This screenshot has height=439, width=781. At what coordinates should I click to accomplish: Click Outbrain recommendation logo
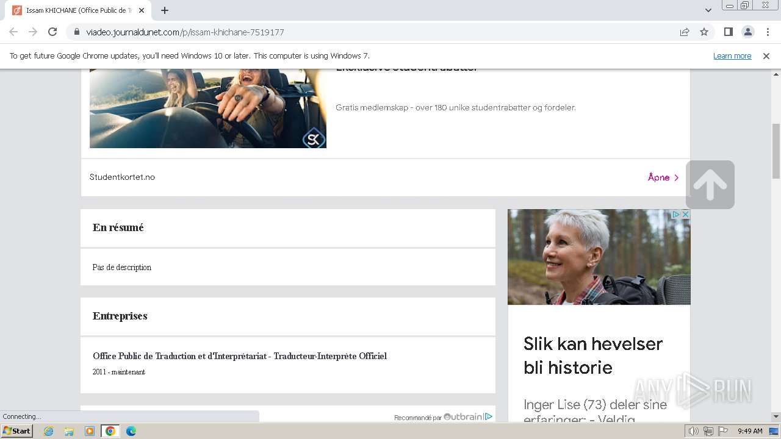click(468, 417)
